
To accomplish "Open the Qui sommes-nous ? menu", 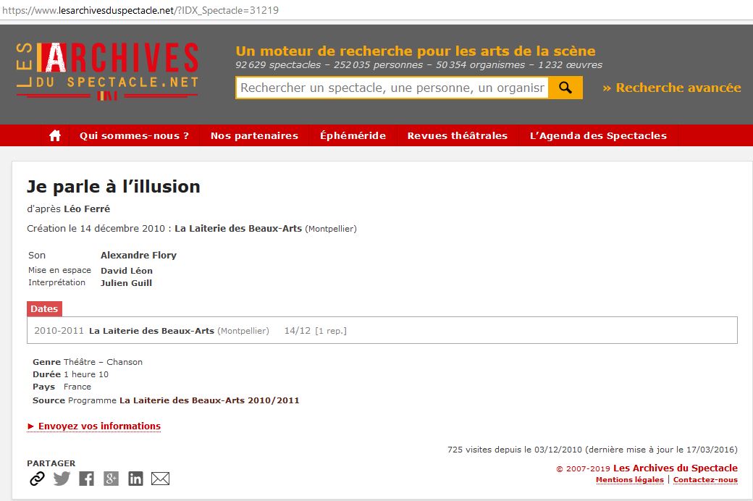I will [134, 135].
